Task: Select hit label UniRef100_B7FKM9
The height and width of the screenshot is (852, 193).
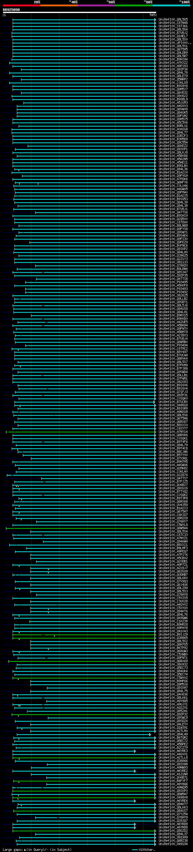Action: point(173,365)
